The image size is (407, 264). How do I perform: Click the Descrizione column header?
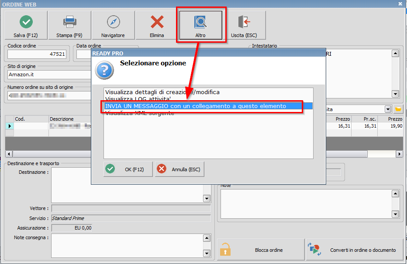[70, 119]
